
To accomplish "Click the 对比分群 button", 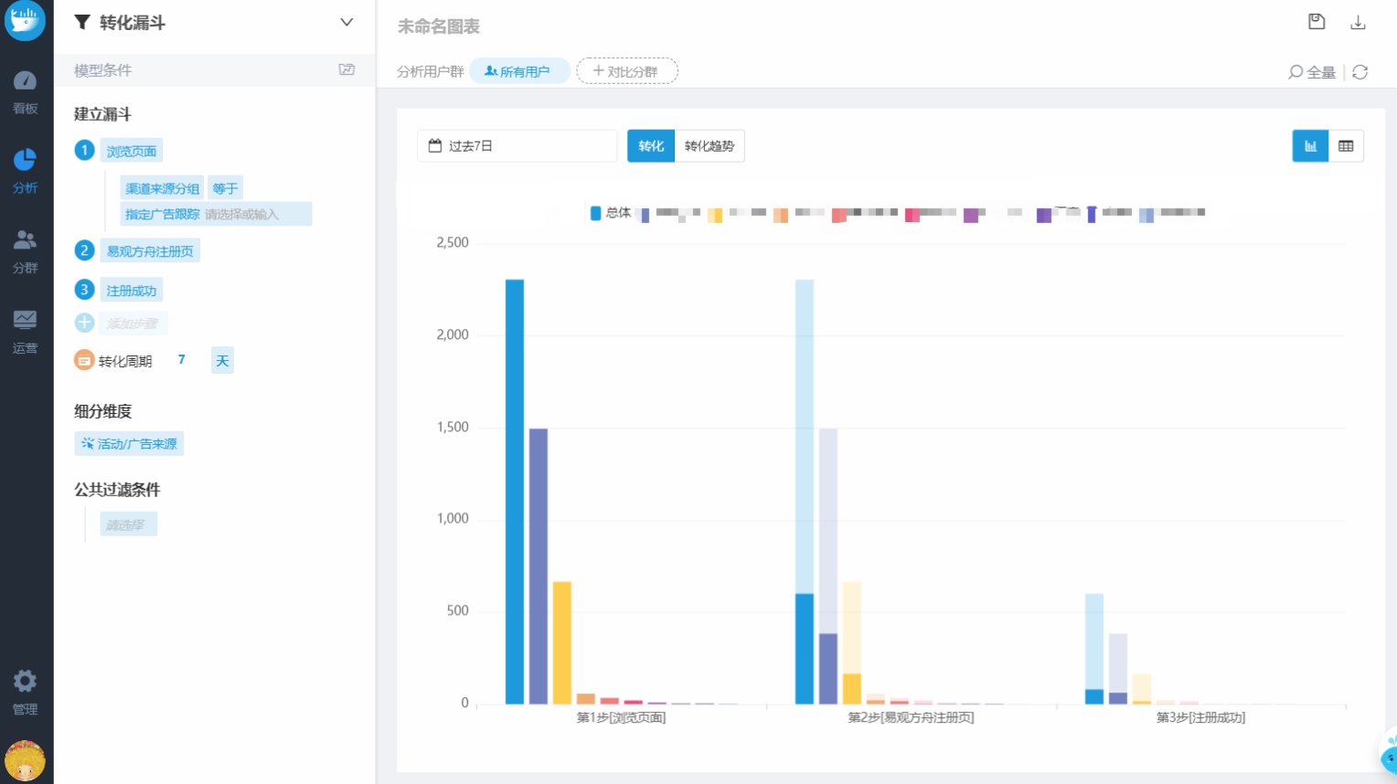I will point(626,71).
